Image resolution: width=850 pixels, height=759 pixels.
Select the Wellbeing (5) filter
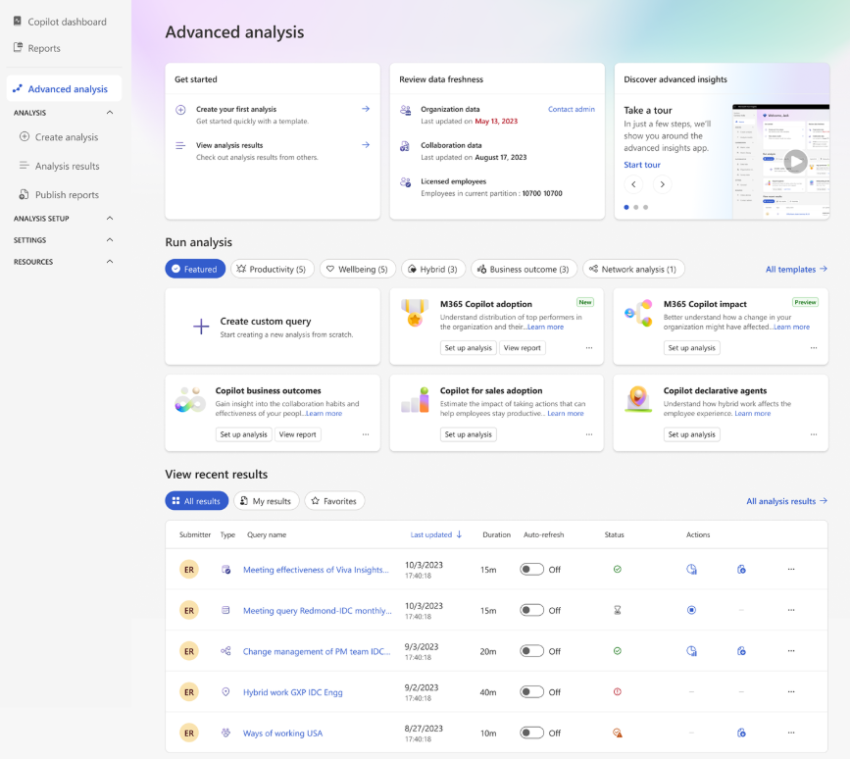click(358, 269)
